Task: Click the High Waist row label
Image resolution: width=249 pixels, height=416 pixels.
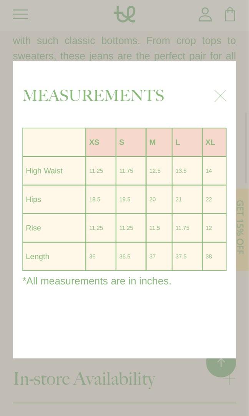Action: click(44, 171)
